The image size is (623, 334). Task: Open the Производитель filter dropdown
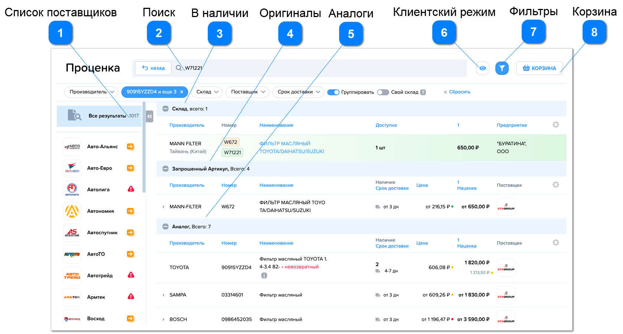coord(91,92)
